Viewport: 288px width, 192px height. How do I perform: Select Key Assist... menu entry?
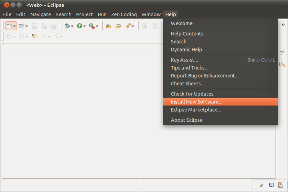220,60
